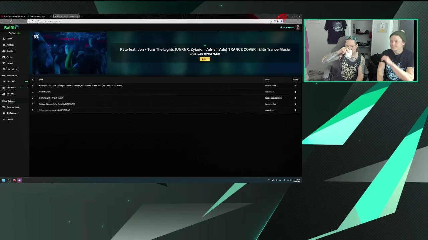
Task: Click the taskbar clock
Action: point(297,180)
